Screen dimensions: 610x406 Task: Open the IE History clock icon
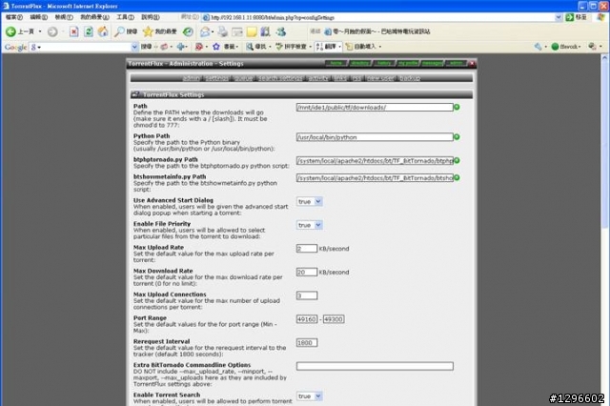[x=188, y=31]
